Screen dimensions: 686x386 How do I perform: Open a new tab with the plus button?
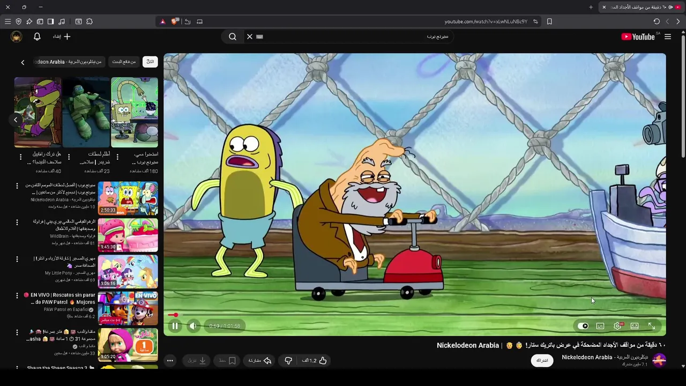point(591,7)
